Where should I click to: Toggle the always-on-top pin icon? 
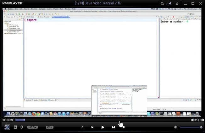coord(169,4)
